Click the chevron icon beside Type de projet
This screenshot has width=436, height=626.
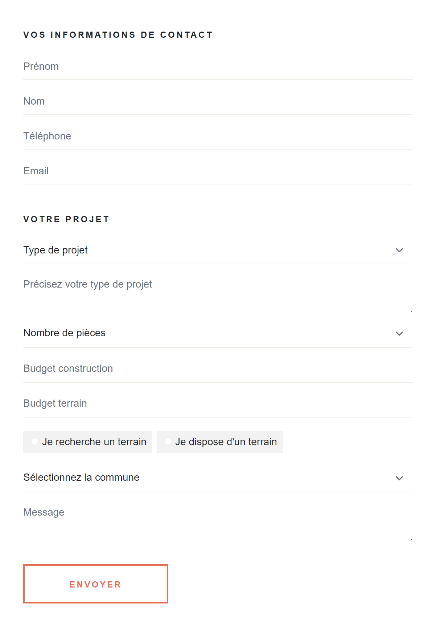pyautogui.click(x=399, y=250)
